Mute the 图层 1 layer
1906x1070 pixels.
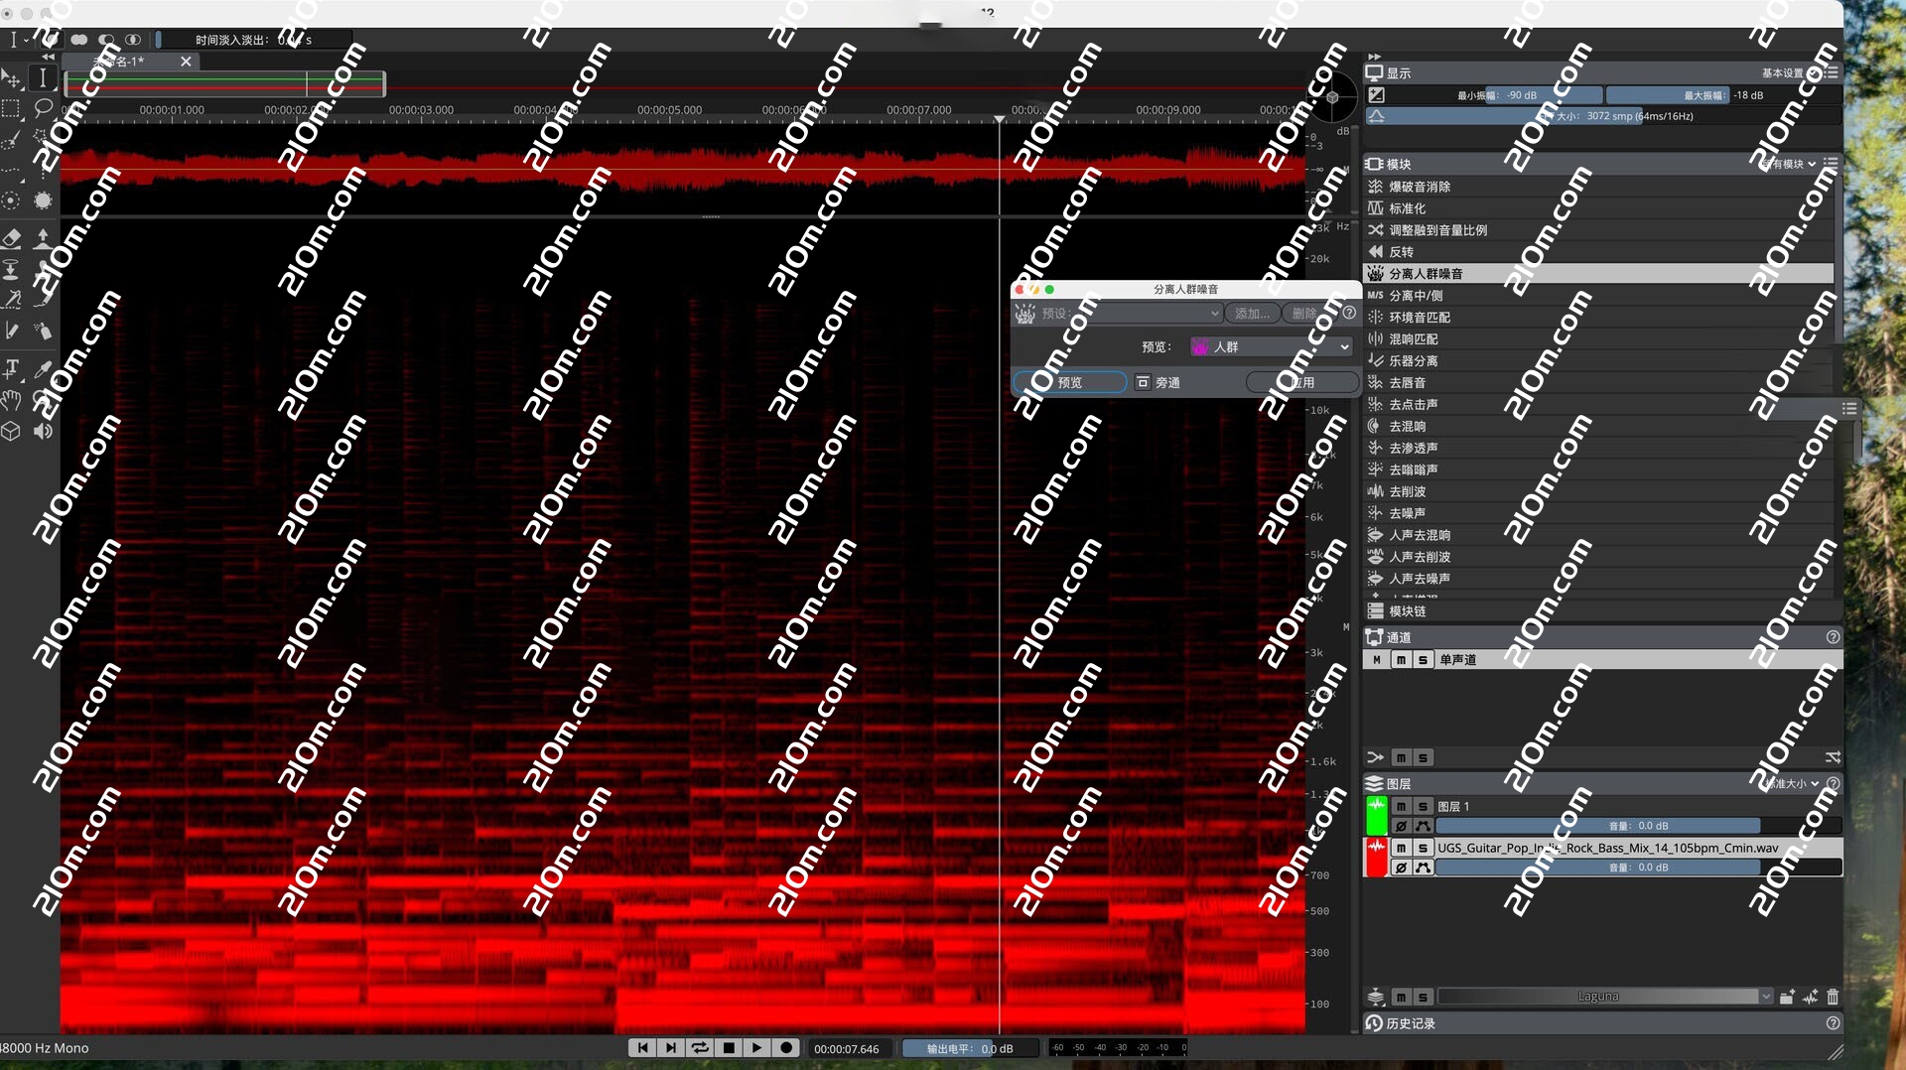pos(1401,807)
